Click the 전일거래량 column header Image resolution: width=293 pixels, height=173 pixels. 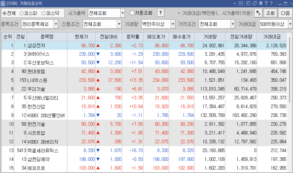pyautogui.click(x=241, y=37)
